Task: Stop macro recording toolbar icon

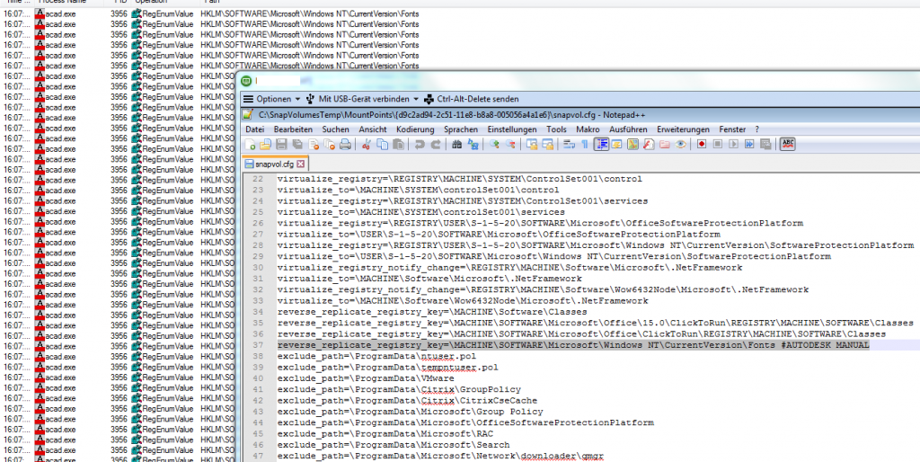Action: pyautogui.click(x=718, y=145)
